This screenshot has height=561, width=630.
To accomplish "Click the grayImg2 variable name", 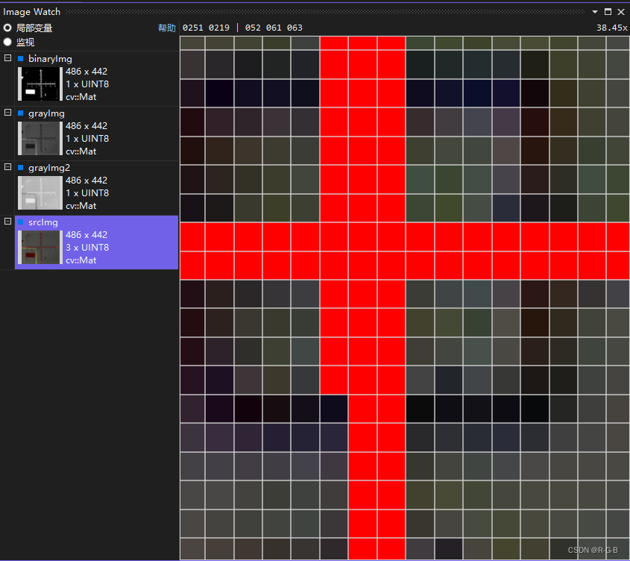I will coord(49,168).
